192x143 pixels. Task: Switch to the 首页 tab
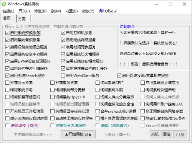(7, 18)
